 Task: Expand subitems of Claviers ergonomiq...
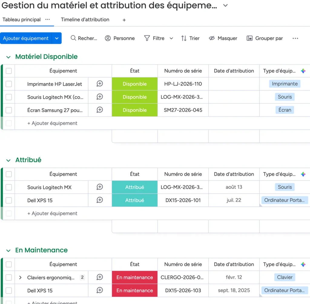(20, 277)
